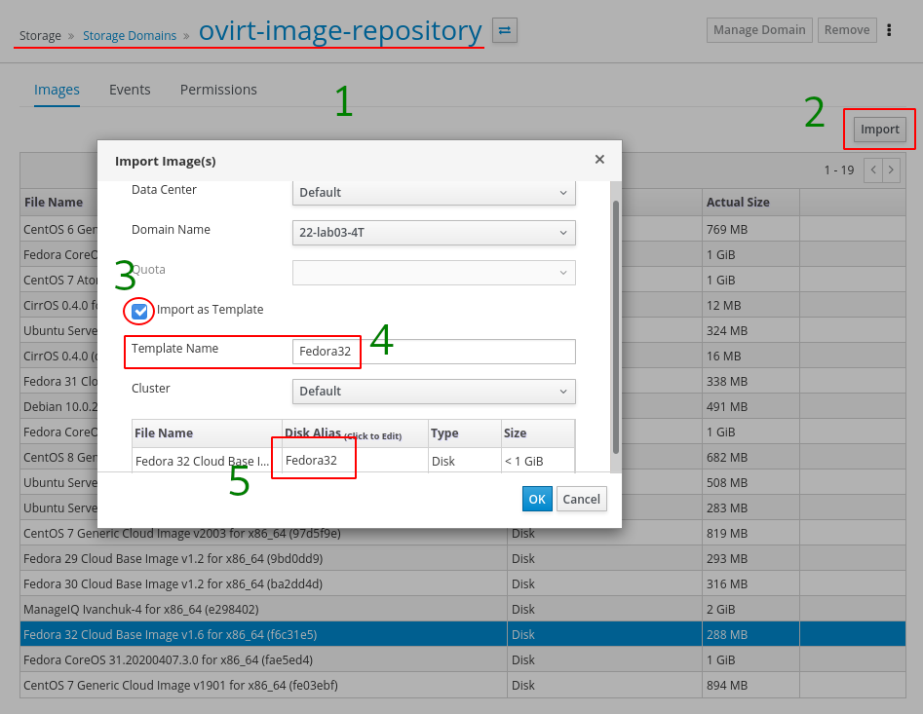
Task: Select Fedora 32 Cloud Base Image v1.6 row
Action: click(x=463, y=634)
